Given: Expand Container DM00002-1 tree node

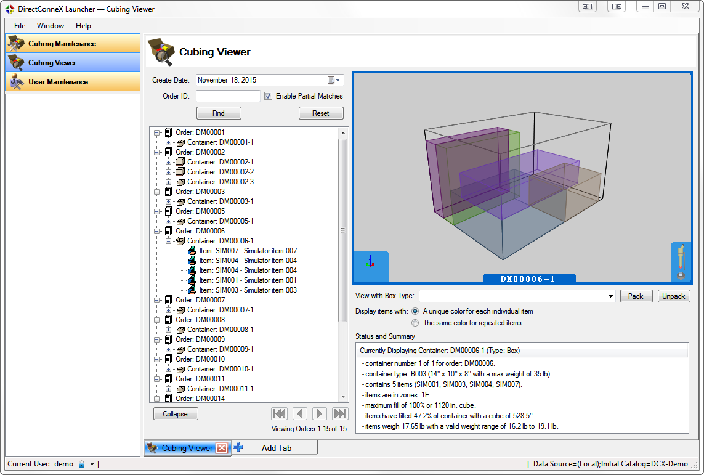Looking at the screenshot, I should pos(169,162).
